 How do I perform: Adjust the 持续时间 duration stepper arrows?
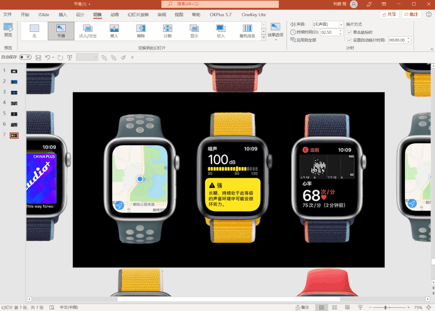pyautogui.click(x=340, y=33)
